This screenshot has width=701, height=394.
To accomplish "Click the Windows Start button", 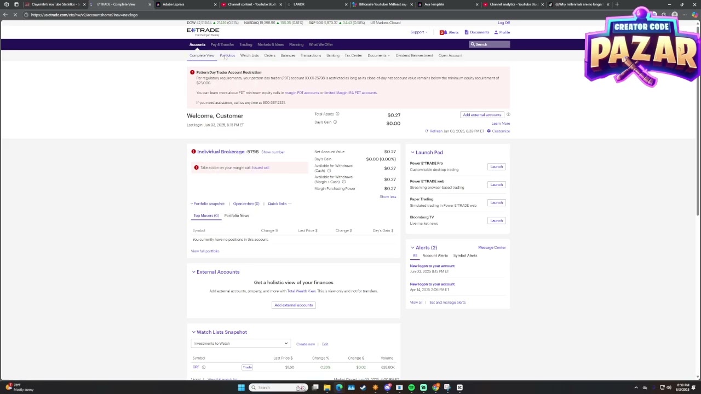I will [241, 387].
